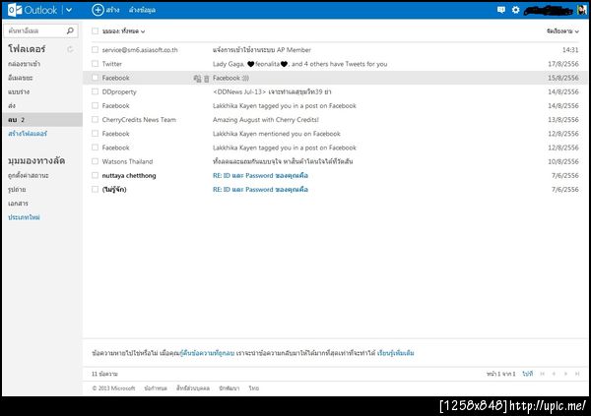This screenshot has width=591, height=416.
Task: Open the 'Lakkhika Kayen mentioned you on Facebook' message
Action: 277,134
